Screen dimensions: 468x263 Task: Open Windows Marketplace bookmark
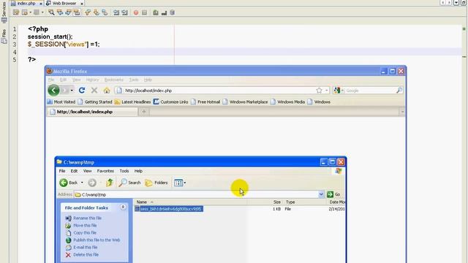click(x=245, y=102)
